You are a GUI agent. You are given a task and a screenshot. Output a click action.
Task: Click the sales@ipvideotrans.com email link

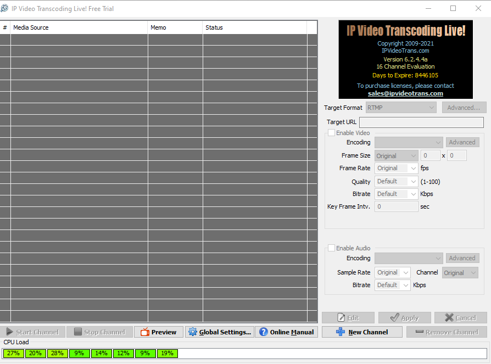405,93
